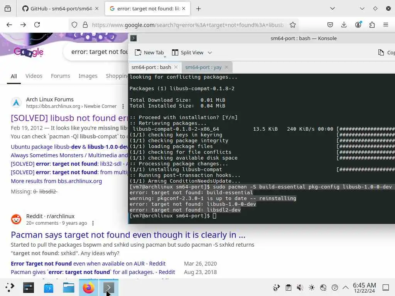Open Pacman gives error: target not found link

pos(93,272)
